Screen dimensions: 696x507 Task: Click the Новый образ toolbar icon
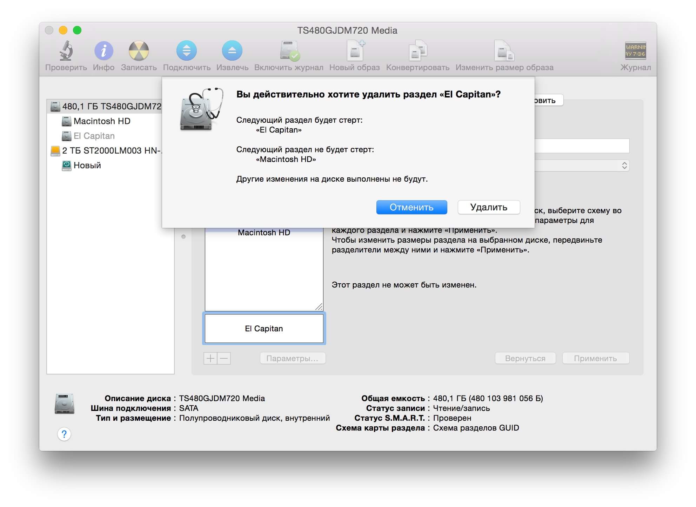click(x=355, y=51)
